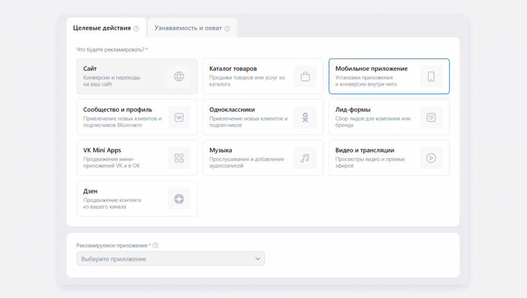This screenshot has height=298, width=527.
Task: Click the four-squares icon on VK Mini Apps
Action: (179, 158)
